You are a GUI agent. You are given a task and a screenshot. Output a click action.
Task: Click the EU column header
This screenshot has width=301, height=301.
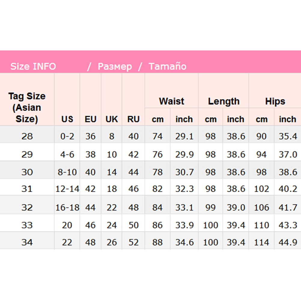click(x=90, y=119)
